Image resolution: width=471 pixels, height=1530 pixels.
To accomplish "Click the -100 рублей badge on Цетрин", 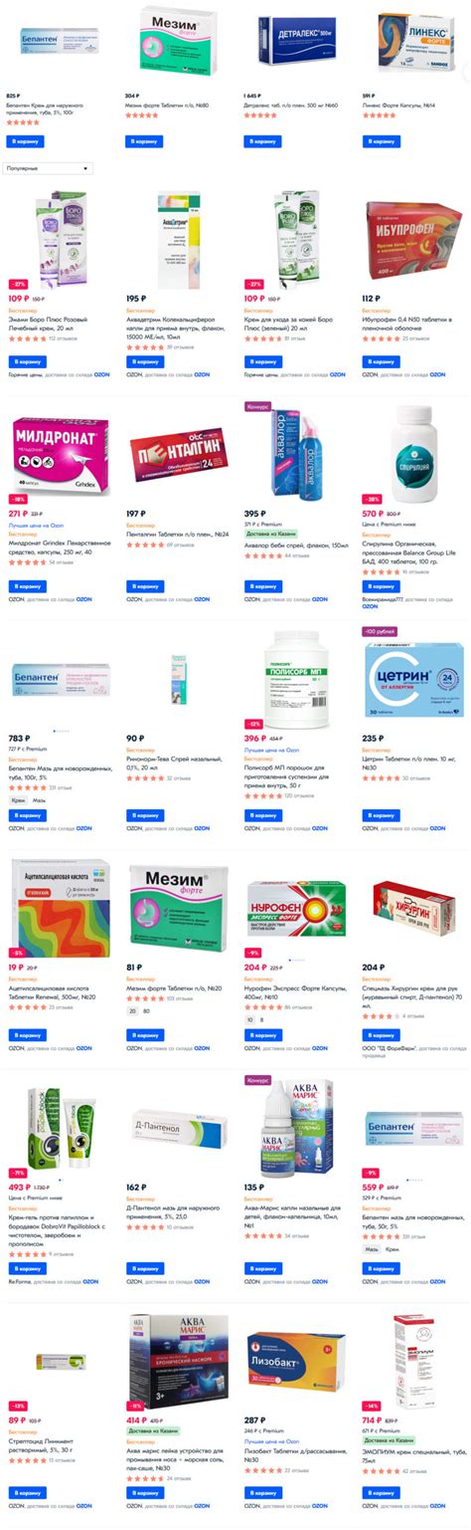I will coord(380,631).
